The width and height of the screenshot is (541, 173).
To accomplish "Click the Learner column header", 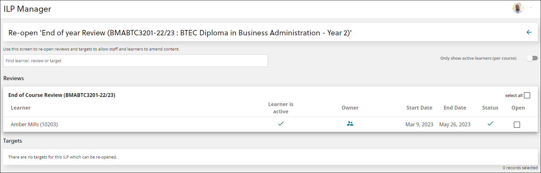I will tap(21, 108).
